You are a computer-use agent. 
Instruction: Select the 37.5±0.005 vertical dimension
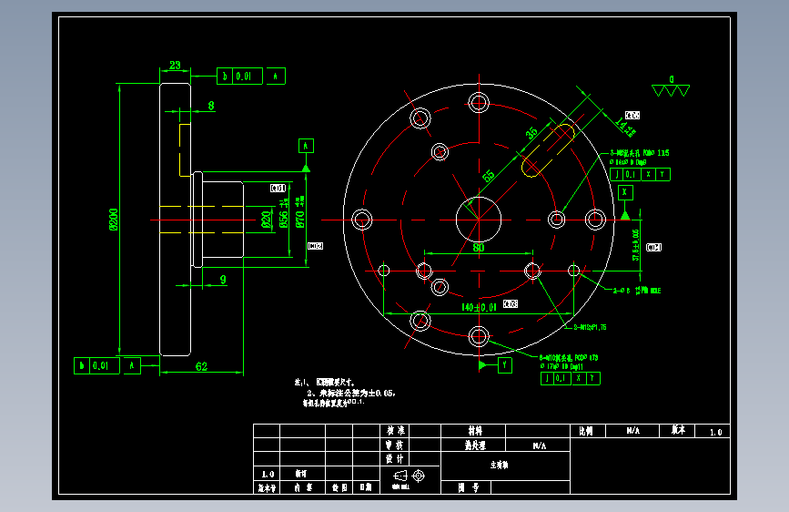635,245
